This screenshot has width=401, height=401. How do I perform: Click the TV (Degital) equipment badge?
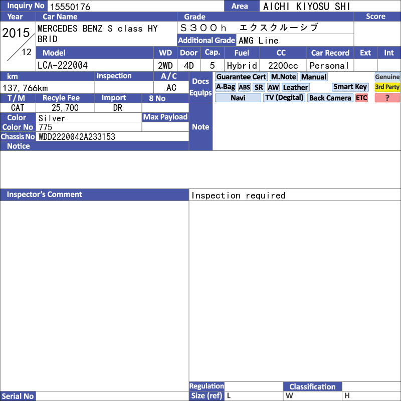tap(284, 98)
